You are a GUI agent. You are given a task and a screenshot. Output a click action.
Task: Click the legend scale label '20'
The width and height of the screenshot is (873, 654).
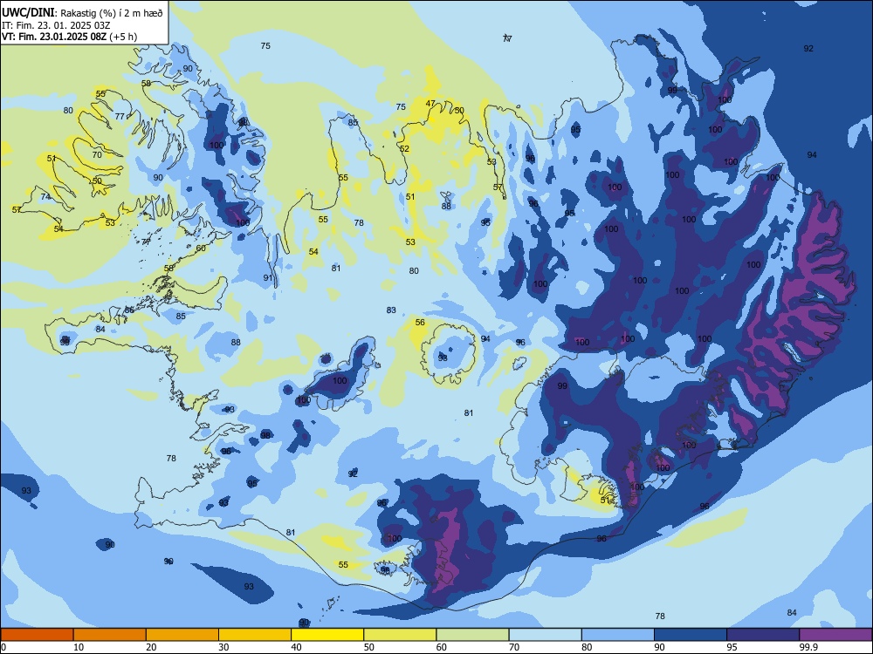click(151, 647)
